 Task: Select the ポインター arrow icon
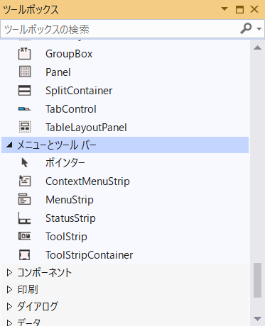24,163
